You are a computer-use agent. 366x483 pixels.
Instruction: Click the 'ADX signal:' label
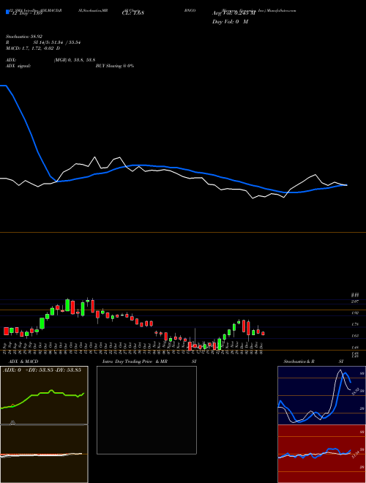coord(18,66)
